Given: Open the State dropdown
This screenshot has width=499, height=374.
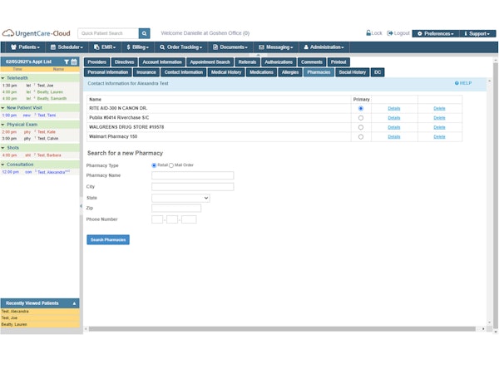Looking at the screenshot, I should (x=180, y=198).
